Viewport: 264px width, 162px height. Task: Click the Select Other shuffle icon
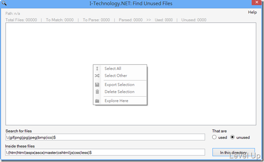point(97,76)
